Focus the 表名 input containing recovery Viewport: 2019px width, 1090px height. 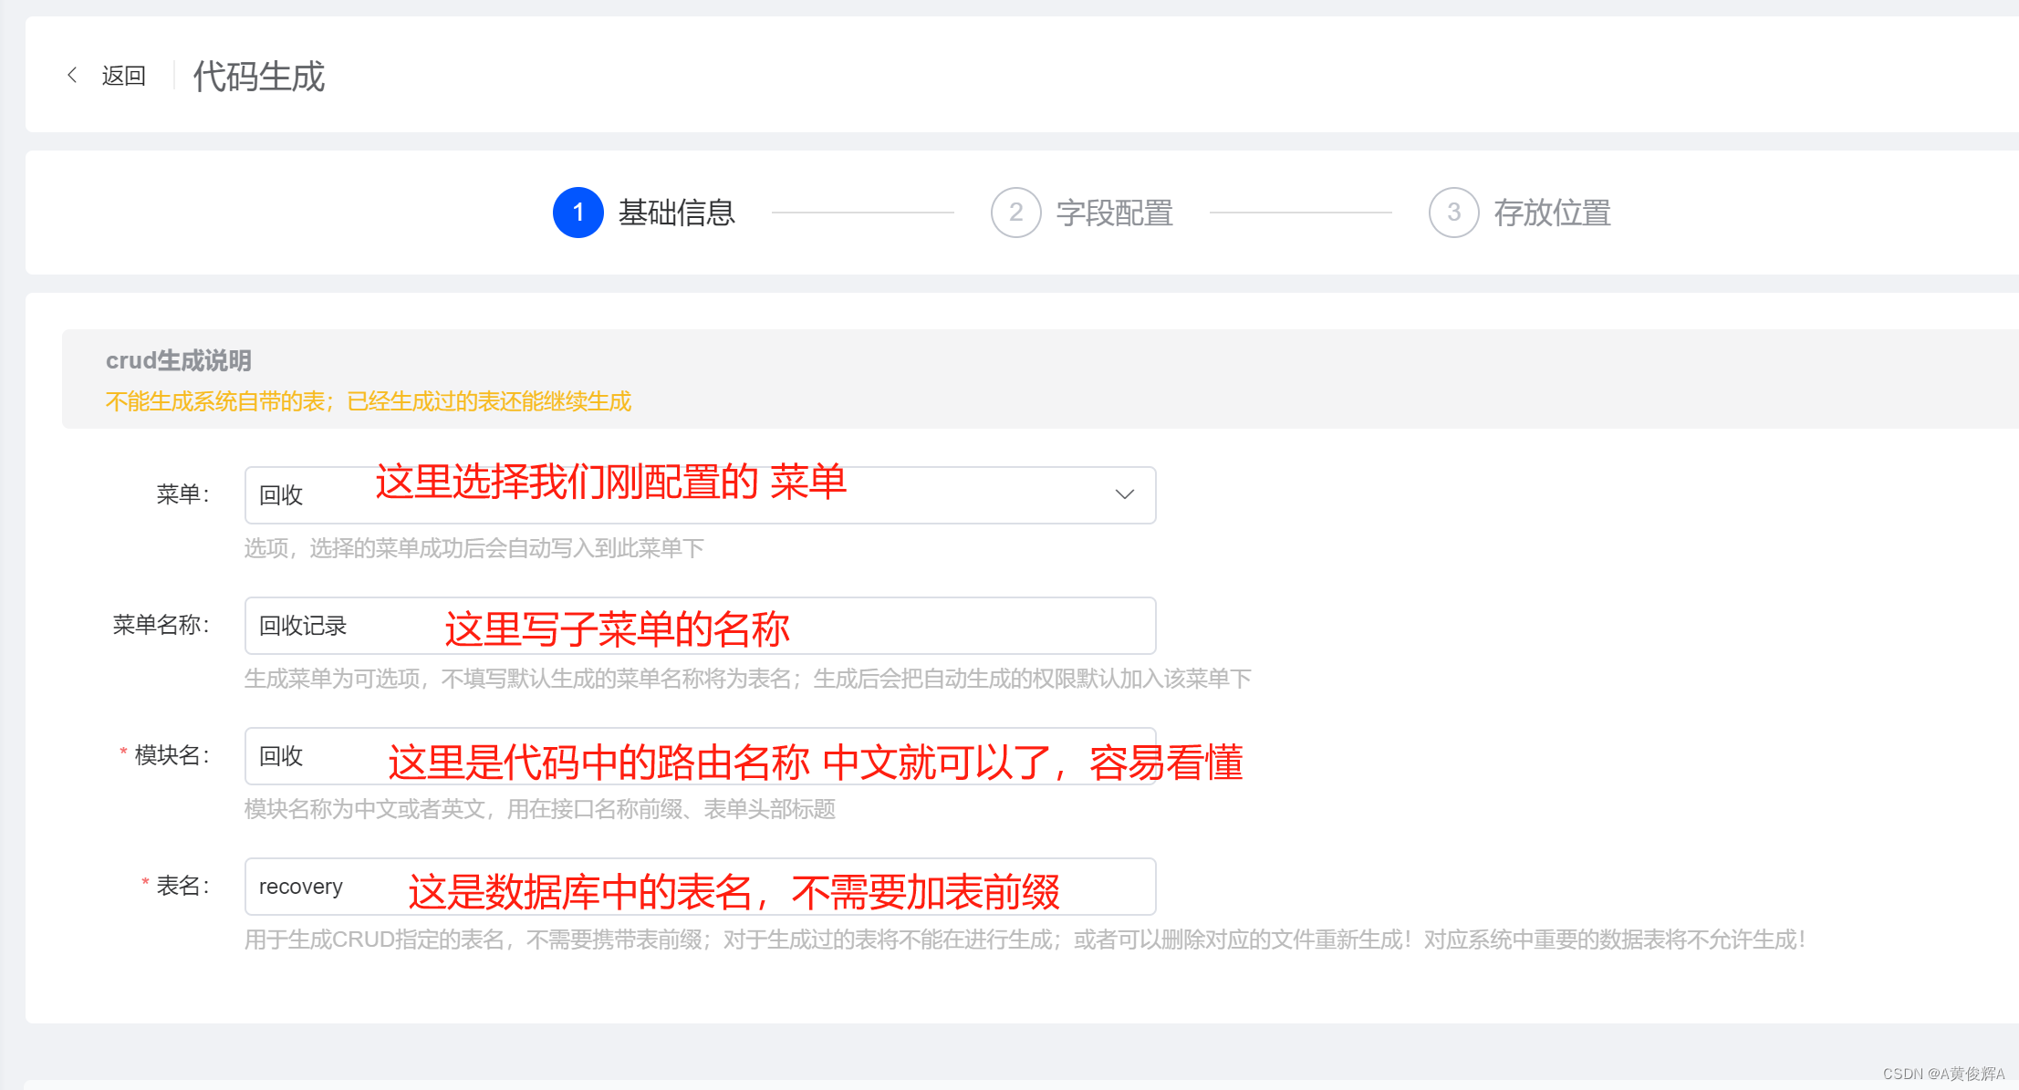tap(701, 887)
